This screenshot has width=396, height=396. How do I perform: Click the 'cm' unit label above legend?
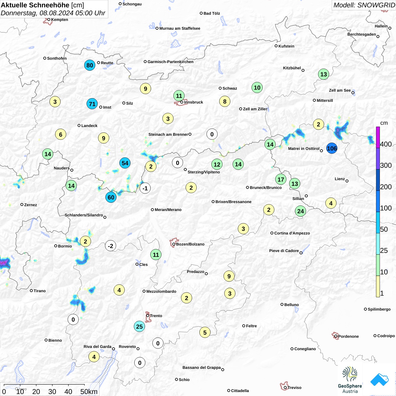tap(384, 123)
